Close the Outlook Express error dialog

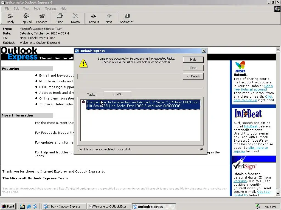pyautogui.click(x=204, y=51)
